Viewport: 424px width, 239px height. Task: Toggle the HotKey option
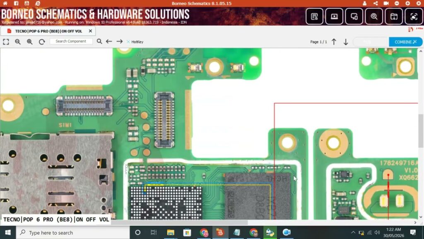(135, 42)
